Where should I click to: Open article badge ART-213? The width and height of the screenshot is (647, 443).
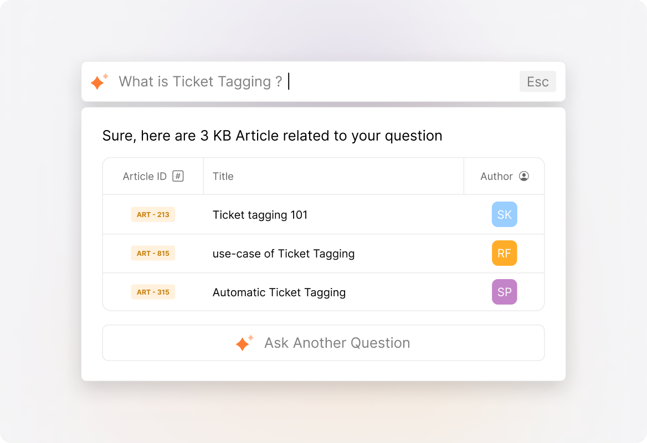tap(153, 214)
